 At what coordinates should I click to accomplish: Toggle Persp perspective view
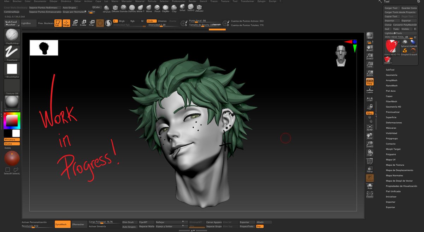click(370, 82)
